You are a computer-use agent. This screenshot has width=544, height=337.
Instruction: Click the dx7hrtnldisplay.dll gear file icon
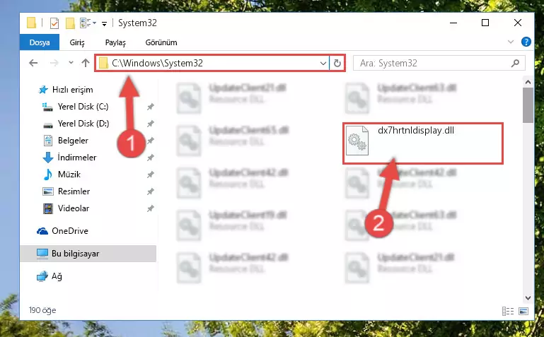357,141
